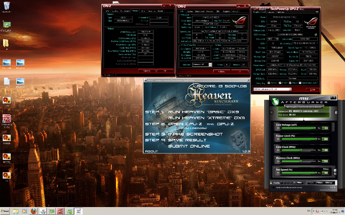Toggle 'Apply overclocking at system startup'

point(274,187)
